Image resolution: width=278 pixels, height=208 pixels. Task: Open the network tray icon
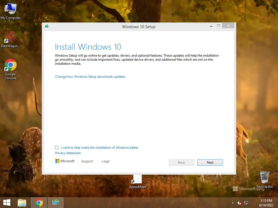point(246,203)
